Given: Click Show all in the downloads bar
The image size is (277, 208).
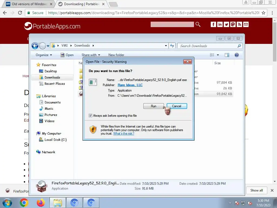Looking at the screenshot, I should [x=256, y=190].
